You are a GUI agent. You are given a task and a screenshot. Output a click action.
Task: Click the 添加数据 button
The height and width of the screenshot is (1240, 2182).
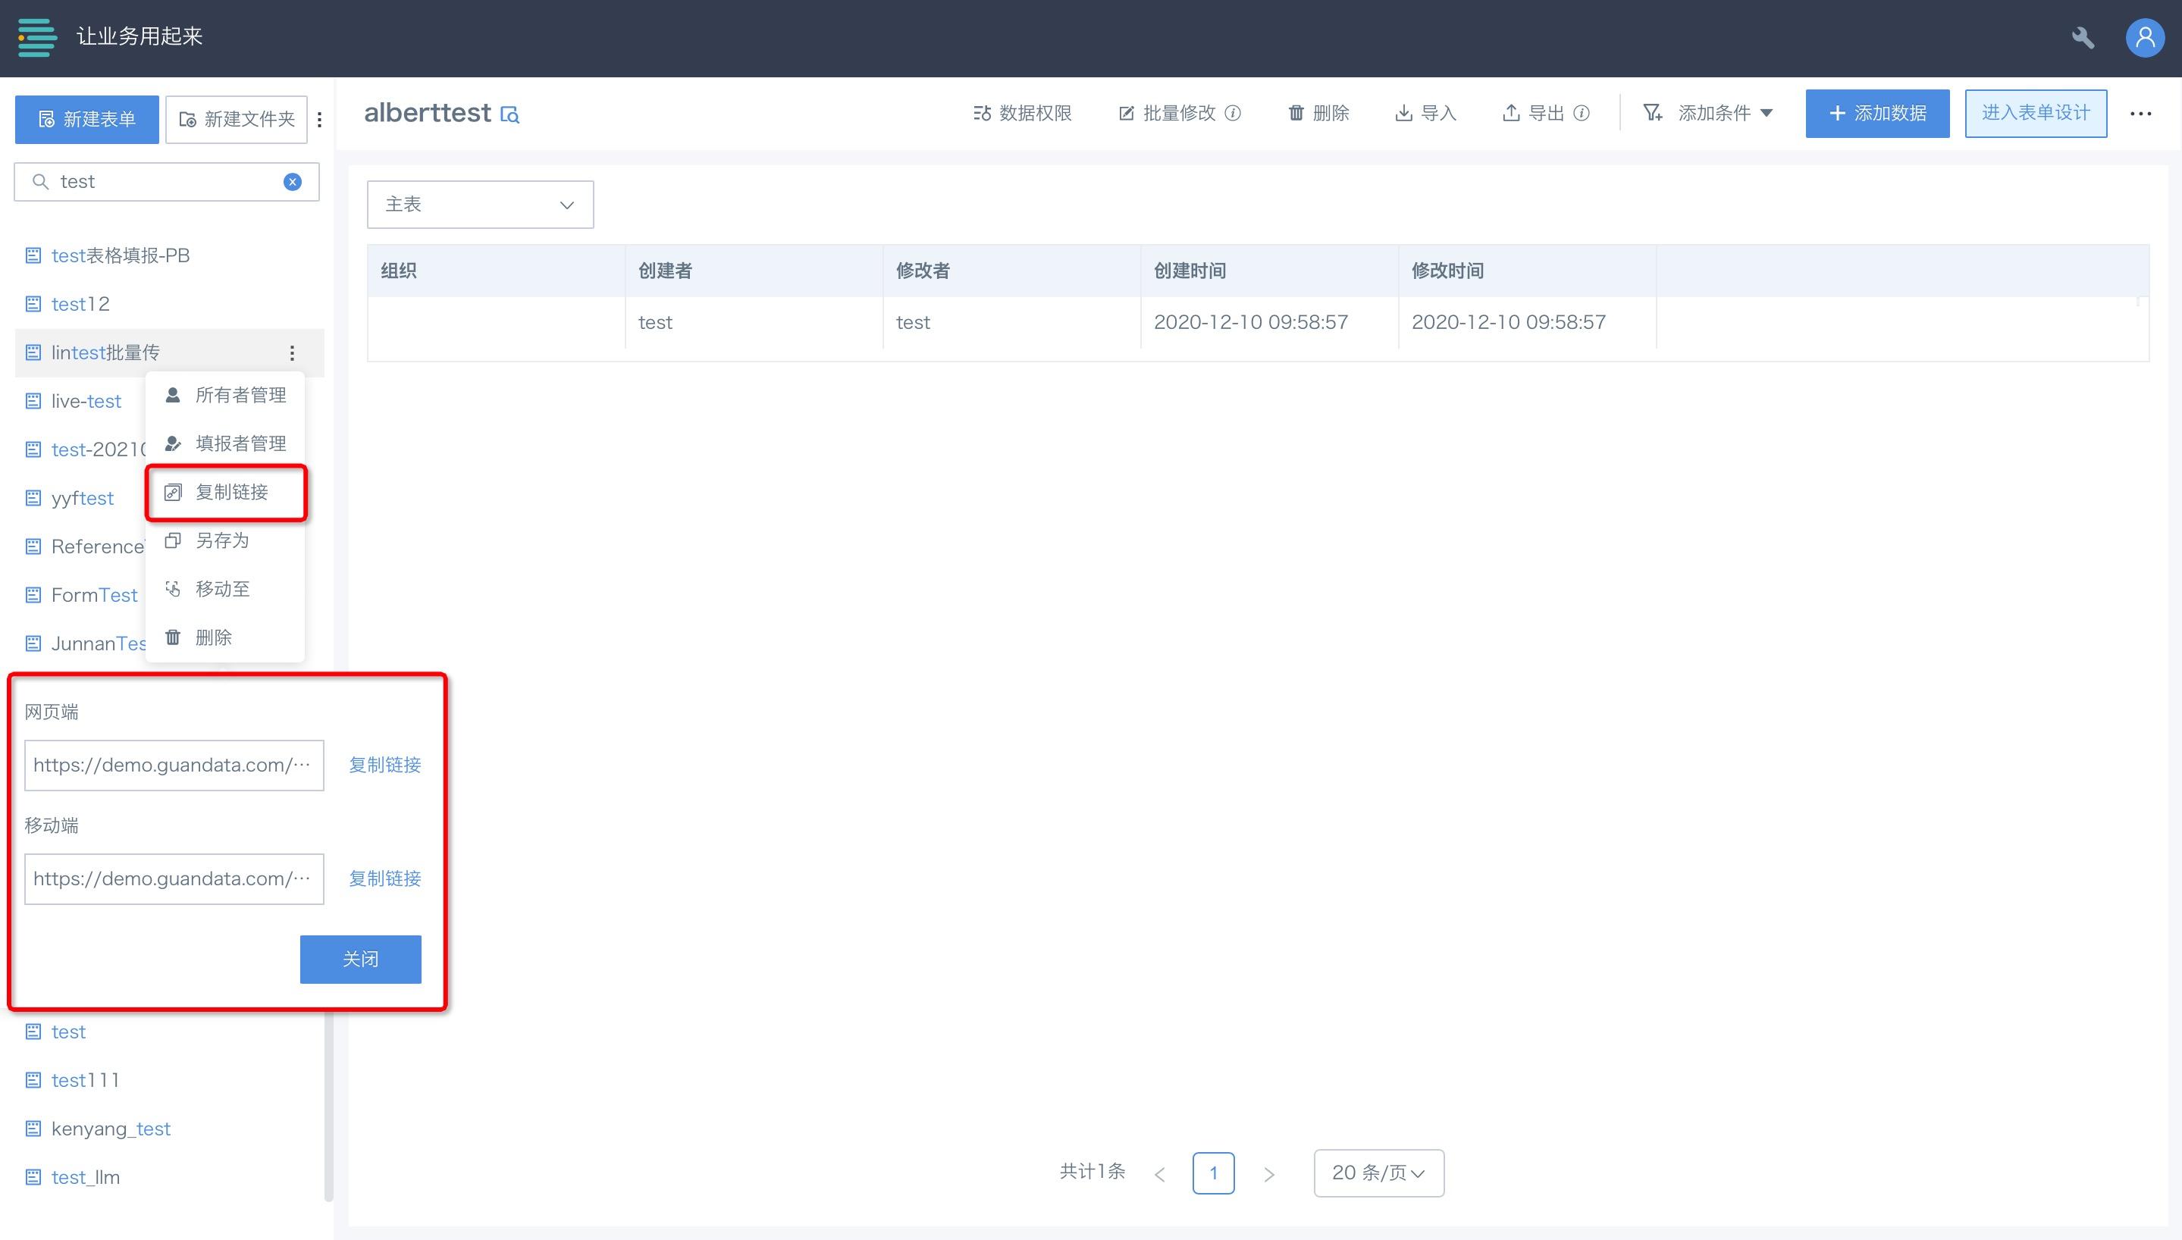coord(1877,113)
